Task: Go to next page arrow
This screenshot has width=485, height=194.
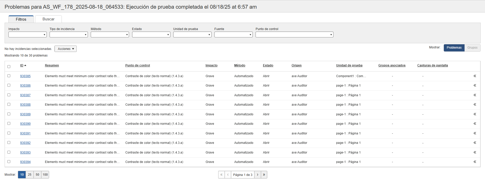Action: click(x=258, y=175)
